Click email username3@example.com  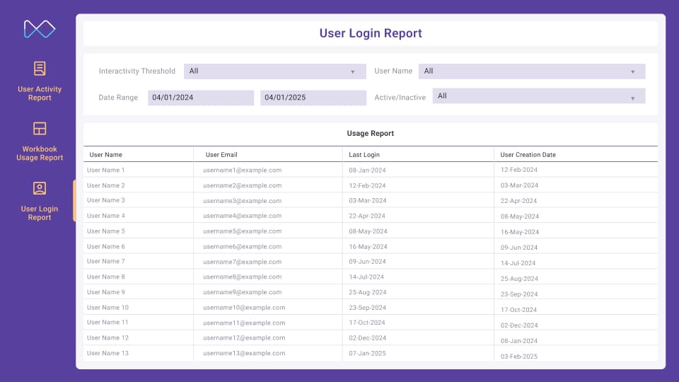coord(242,201)
